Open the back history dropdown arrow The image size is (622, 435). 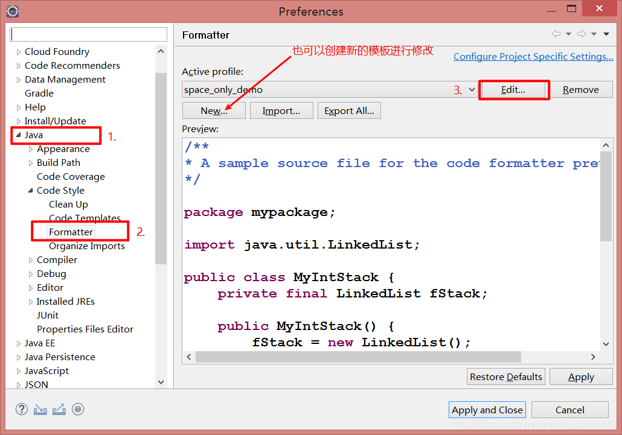(x=568, y=34)
